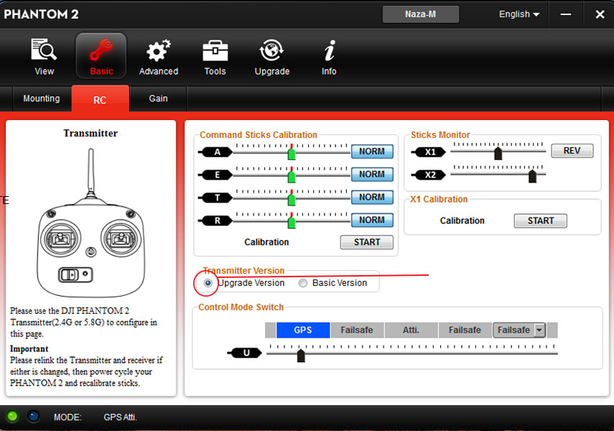
Task: Click the U channel label tag
Action: point(245,353)
